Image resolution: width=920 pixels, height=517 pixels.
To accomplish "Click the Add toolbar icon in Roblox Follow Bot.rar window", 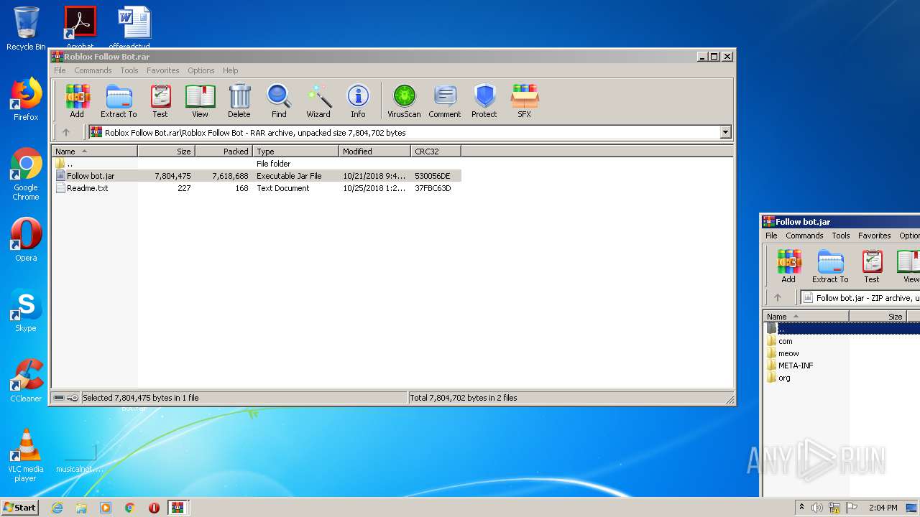I will pos(77,101).
